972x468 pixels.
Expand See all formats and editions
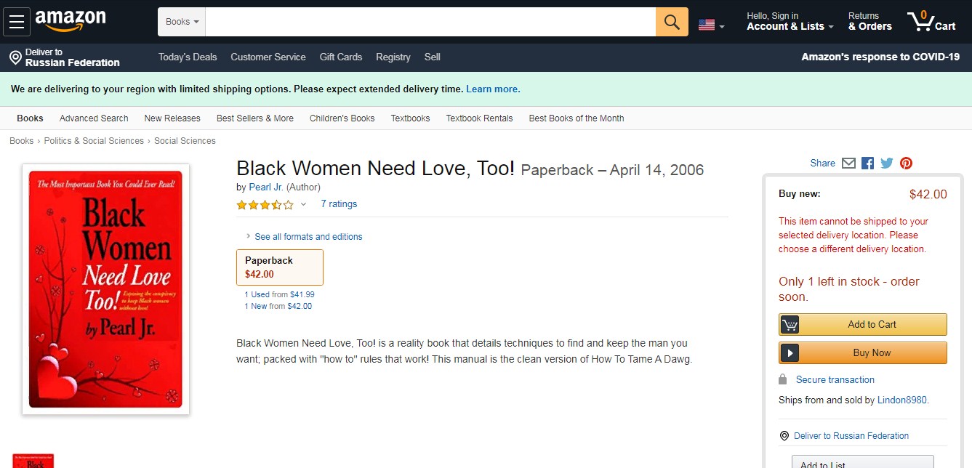pyautogui.click(x=308, y=237)
